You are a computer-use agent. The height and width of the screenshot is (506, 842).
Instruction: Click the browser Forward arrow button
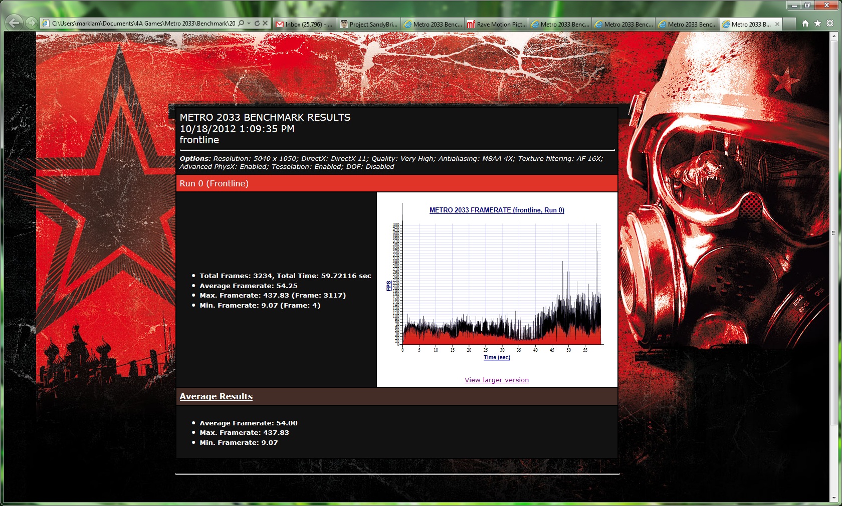(31, 23)
